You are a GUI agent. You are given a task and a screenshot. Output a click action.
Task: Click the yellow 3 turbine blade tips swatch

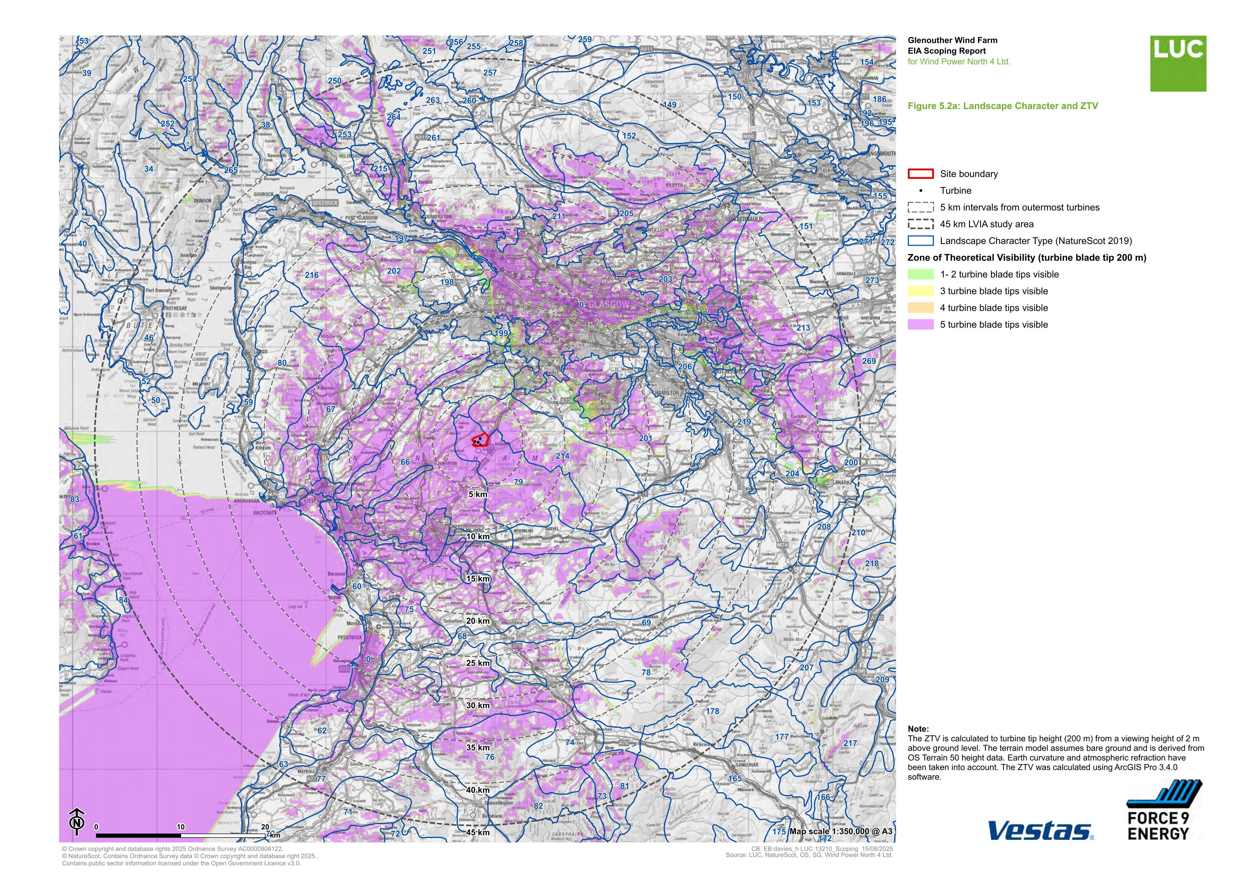click(x=921, y=292)
